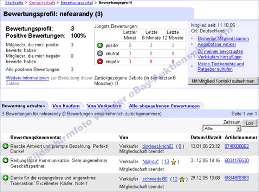
Task: Open seller profile dirkhoeckrich63
Action: (158, 146)
